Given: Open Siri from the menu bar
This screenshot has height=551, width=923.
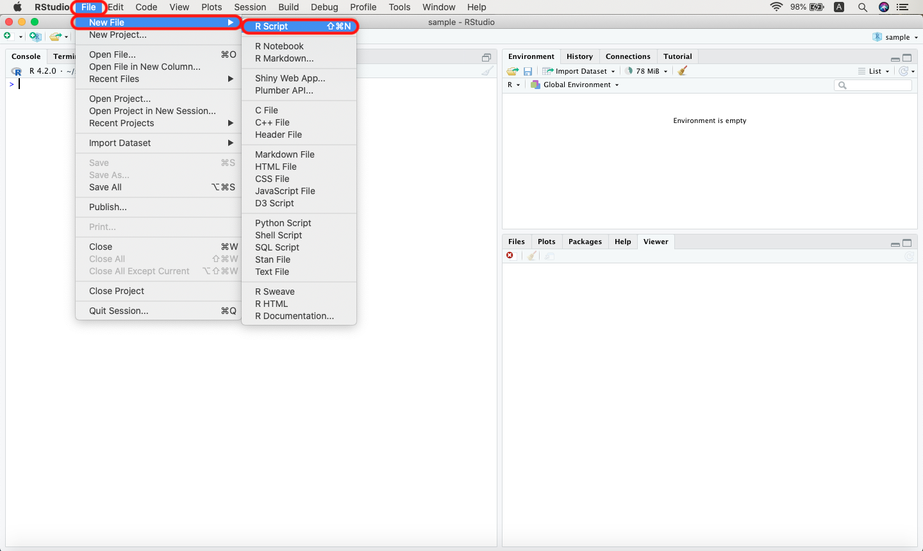Looking at the screenshot, I should (884, 7).
